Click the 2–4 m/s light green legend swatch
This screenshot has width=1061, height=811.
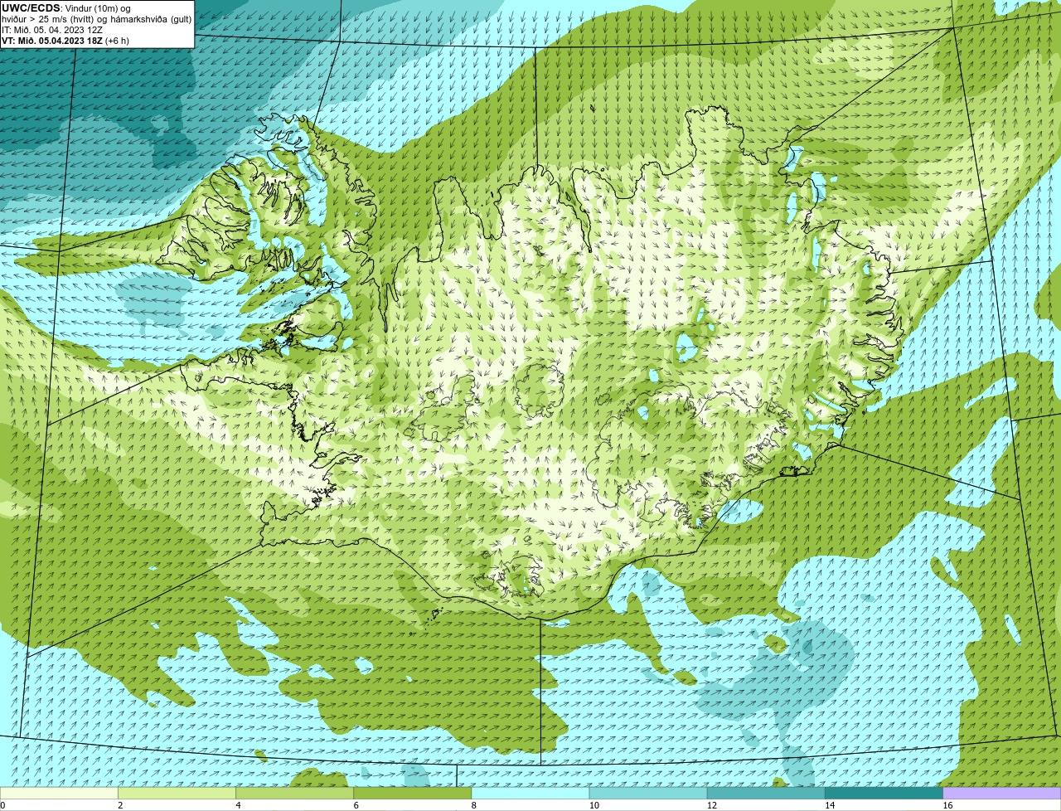(178, 793)
